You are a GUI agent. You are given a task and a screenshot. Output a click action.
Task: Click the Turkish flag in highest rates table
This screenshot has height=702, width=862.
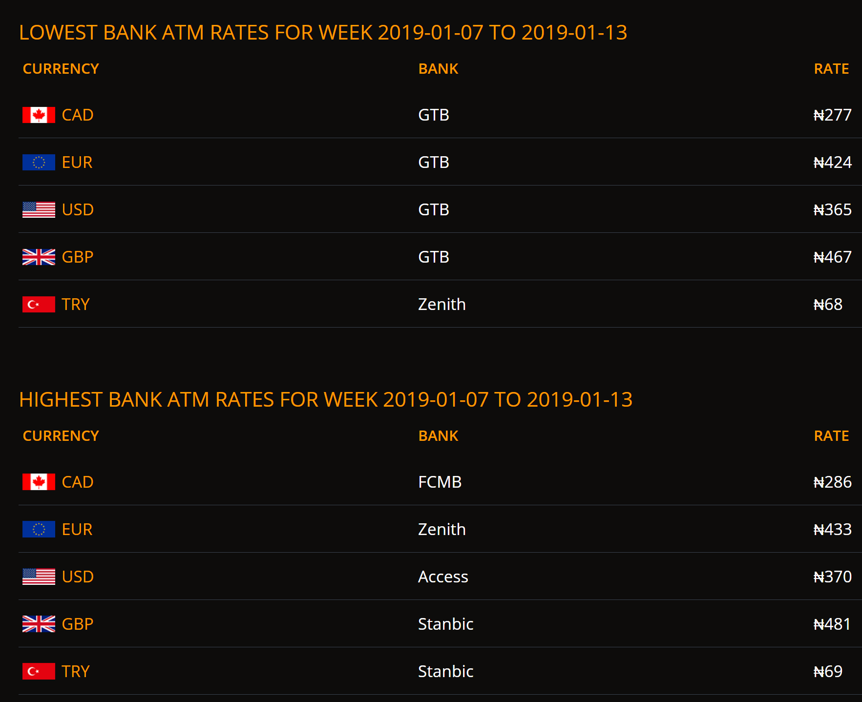point(39,672)
